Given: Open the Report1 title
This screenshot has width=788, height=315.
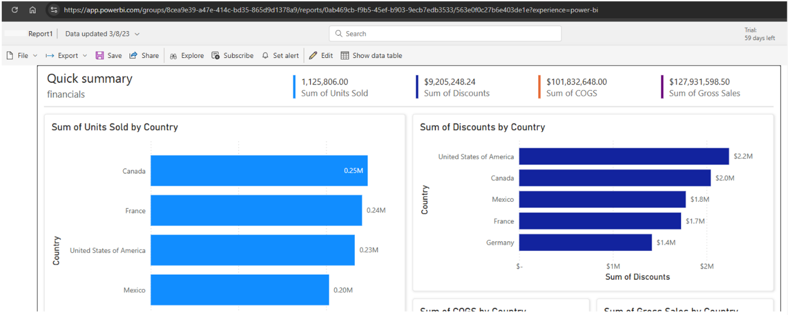Looking at the screenshot, I should [40, 34].
